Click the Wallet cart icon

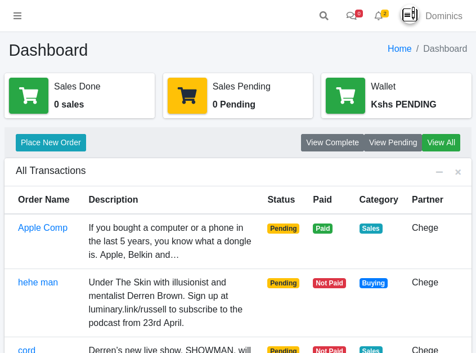click(345, 96)
